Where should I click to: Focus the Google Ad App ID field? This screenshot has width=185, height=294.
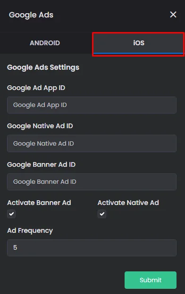[92, 105]
